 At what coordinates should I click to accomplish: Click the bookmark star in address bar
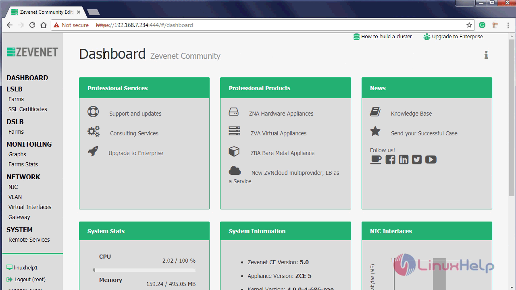point(469,25)
